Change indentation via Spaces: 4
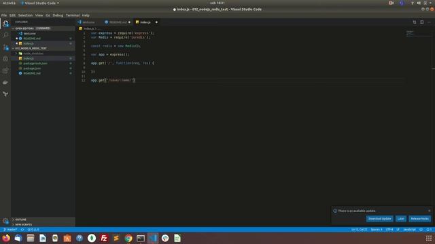This screenshot has width=435, height=244. click(377, 230)
